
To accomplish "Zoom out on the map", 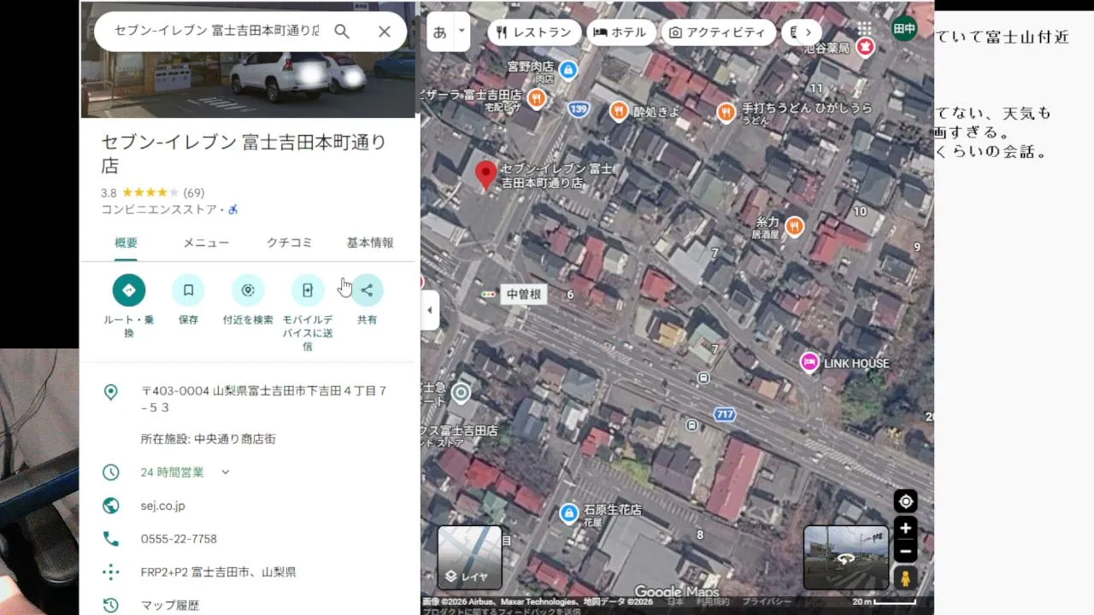I will point(906,551).
